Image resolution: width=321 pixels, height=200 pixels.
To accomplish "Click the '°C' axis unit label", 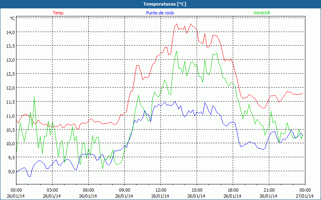I will tap(12, 18).
